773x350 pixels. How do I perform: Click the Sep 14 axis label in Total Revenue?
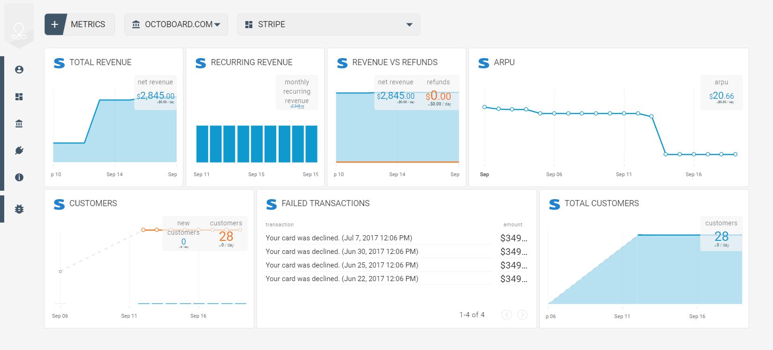tap(114, 174)
